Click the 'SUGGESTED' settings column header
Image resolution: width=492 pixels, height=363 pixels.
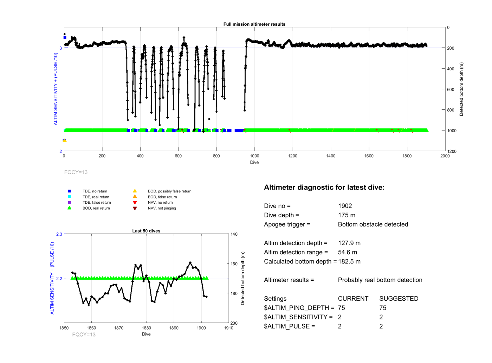coord(399,299)
